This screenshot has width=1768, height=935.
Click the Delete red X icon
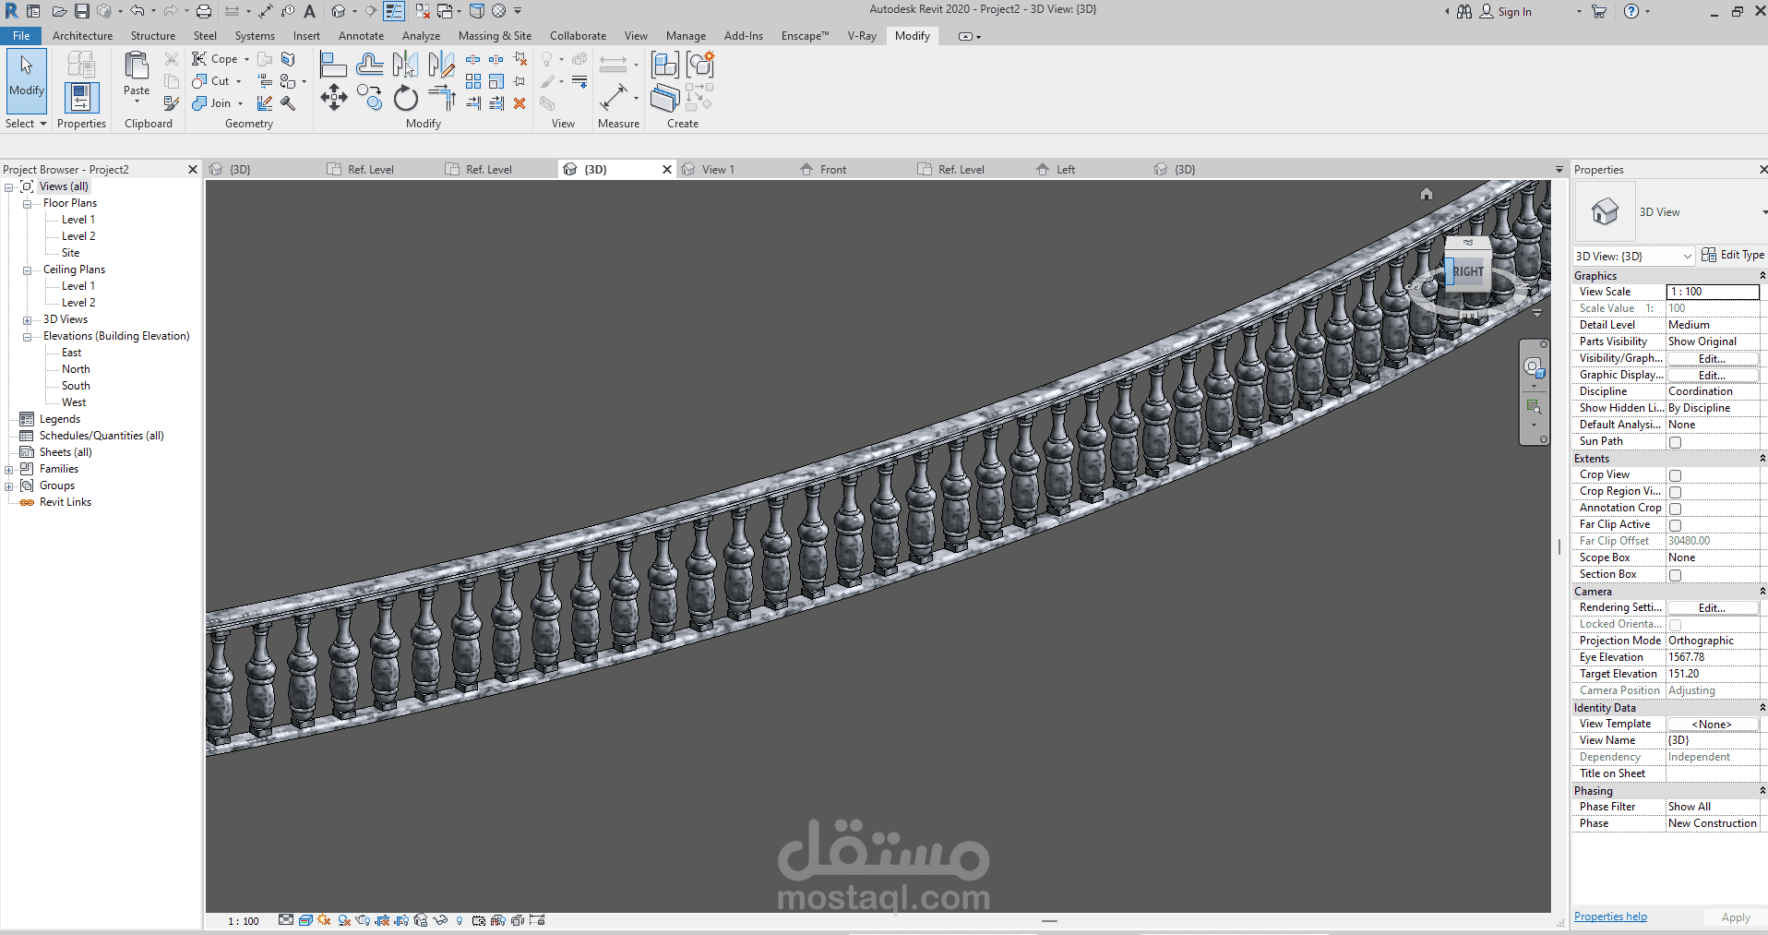tap(520, 103)
